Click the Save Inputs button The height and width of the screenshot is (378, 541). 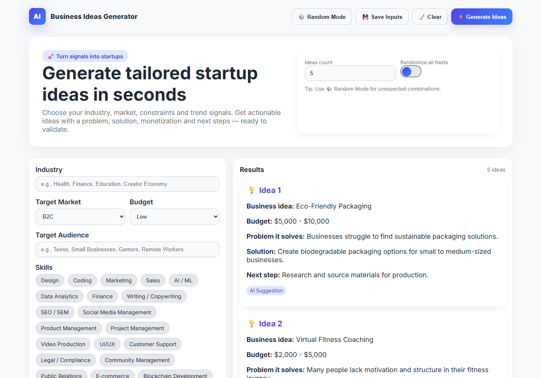pyautogui.click(x=382, y=17)
